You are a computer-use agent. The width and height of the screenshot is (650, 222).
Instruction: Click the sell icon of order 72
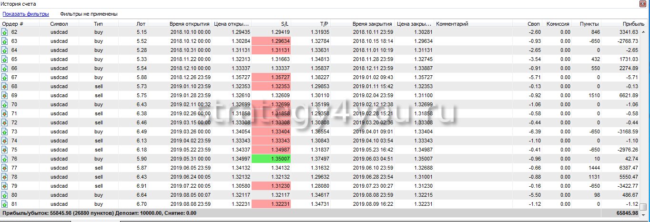(5, 122)
